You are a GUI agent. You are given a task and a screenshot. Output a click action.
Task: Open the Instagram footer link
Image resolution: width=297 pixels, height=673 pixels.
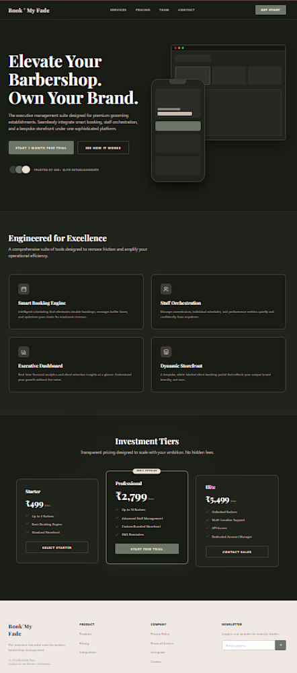click(158, 652)
